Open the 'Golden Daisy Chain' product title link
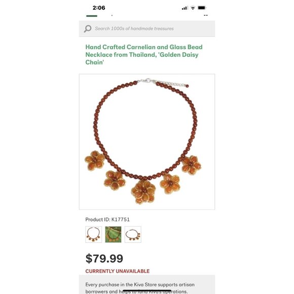Image resolution: width=294 pixels, height=294 pixels. (144, 55)
